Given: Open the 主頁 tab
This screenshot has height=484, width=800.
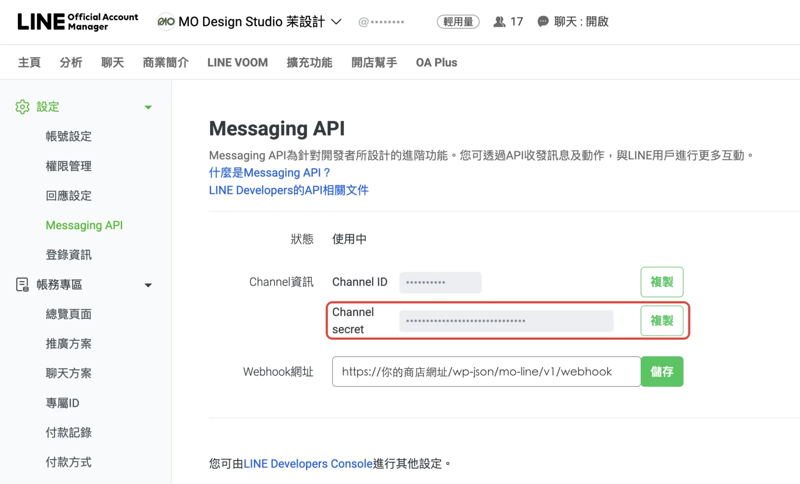Looking at the screenshot, I should click(x=29, y=62).
